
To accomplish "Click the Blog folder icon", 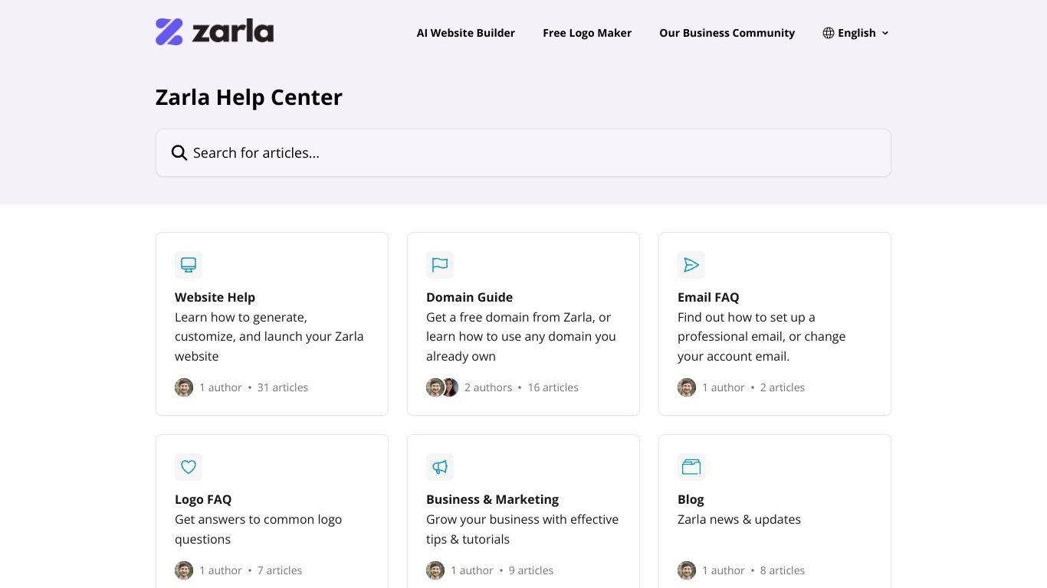I will tap(691, 467).
